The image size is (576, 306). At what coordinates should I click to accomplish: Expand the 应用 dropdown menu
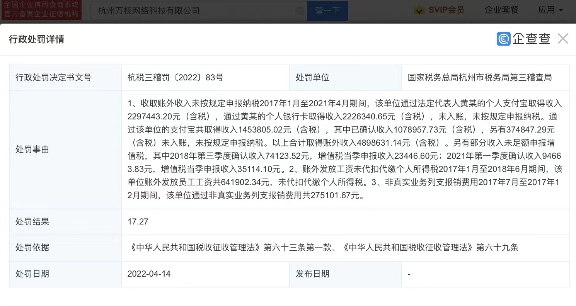click(550, 10)
